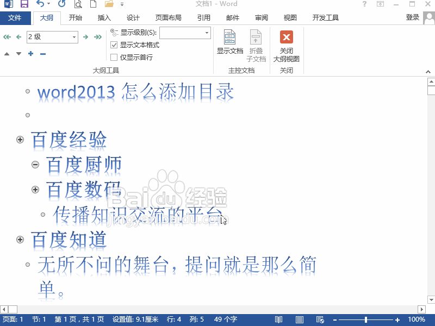Expand the 百度数码 heading plus symbol
This screenshot has width=435, height=326.
tap(35, 190)
